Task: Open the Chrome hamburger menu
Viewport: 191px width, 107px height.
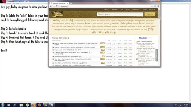Action: click(x=158, y=6)
